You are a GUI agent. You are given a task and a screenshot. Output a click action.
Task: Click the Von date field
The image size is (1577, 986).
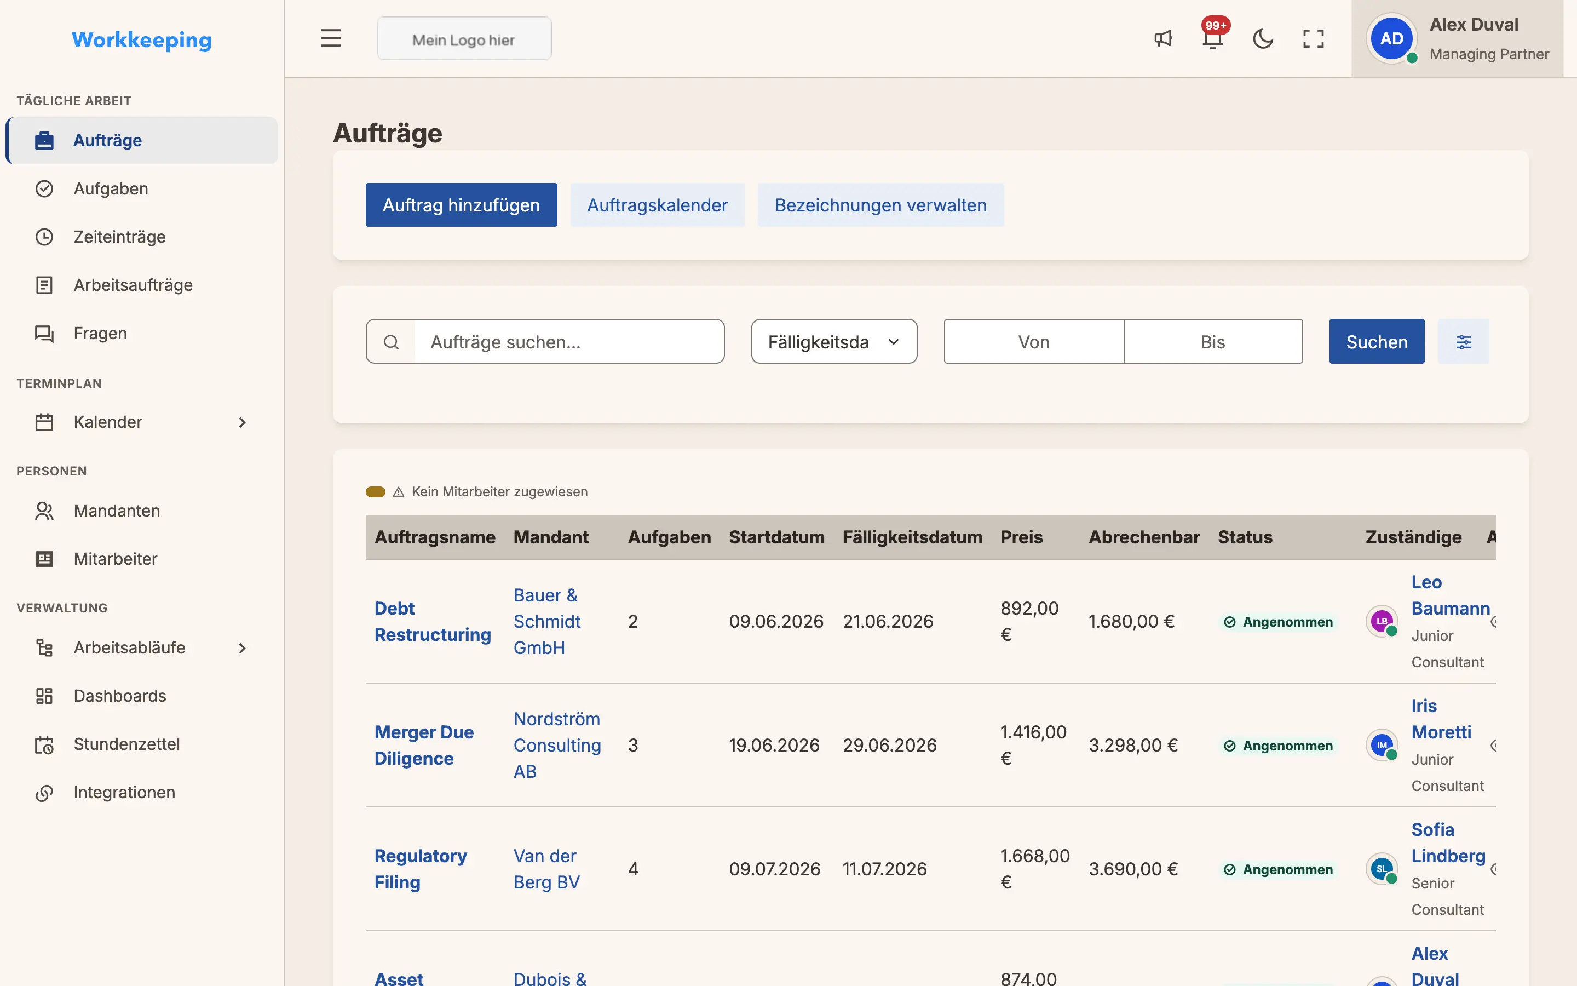point(1033,342)
